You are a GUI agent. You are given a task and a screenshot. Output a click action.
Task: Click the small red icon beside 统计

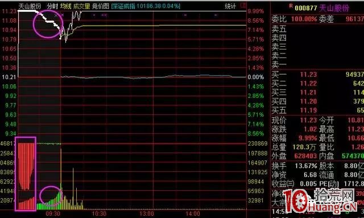click(x=243, y=5)
